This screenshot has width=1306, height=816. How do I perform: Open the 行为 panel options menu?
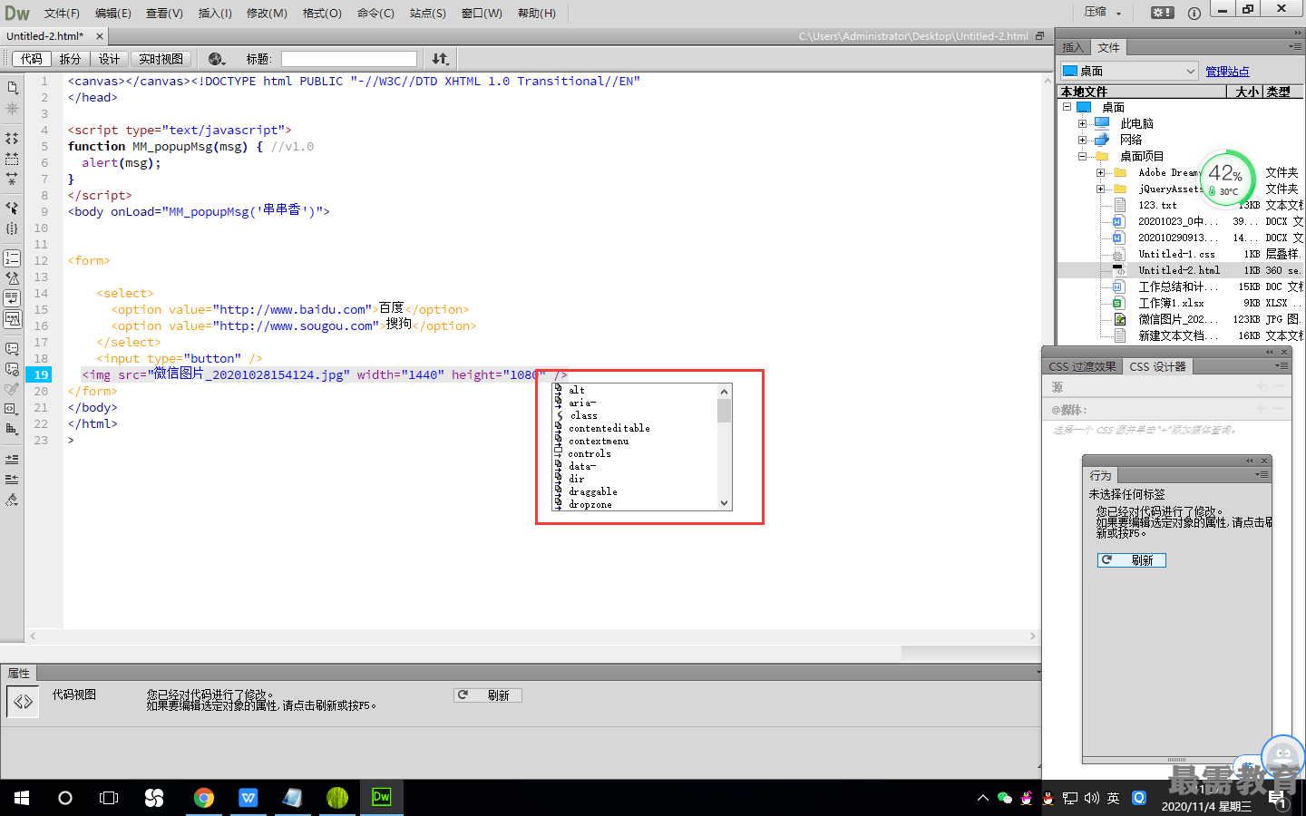click(x=1262, y=474)
